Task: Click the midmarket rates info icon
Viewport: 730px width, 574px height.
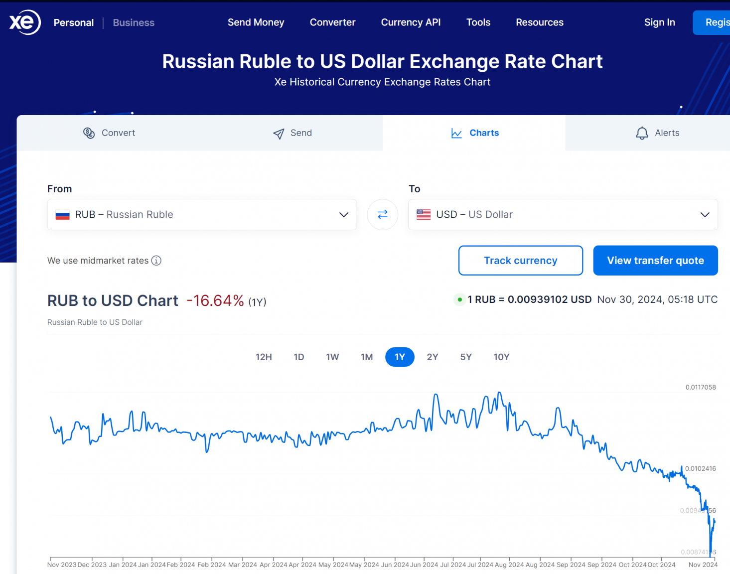Action: 156,261
